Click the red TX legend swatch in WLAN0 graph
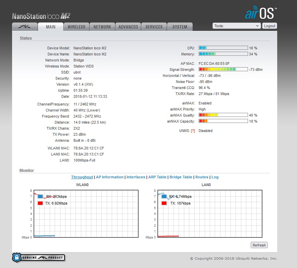Screen dimensions: 297x268 pyautogui.click(x=40, y=203)
